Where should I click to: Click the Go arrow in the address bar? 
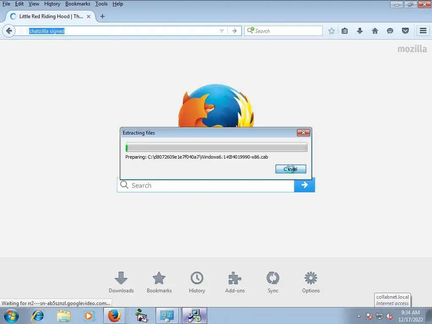click(x=235, y=31)
